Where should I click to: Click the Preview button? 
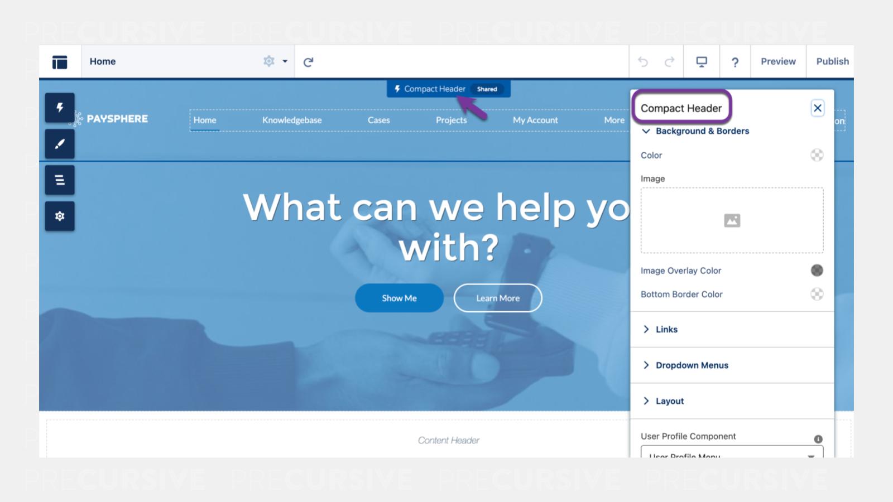(x=778, y=62)
